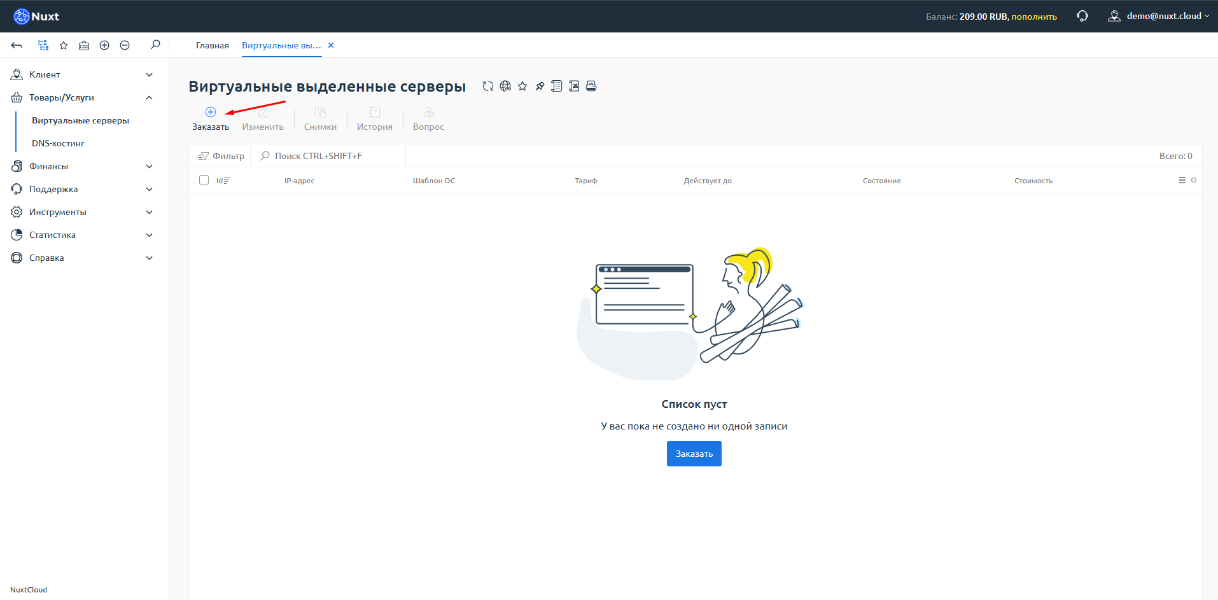
Task: Toggle the select-all checkbox in table header
Action: [204, 180]
